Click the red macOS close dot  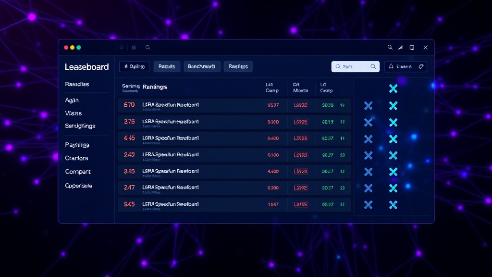coord(66,48)
